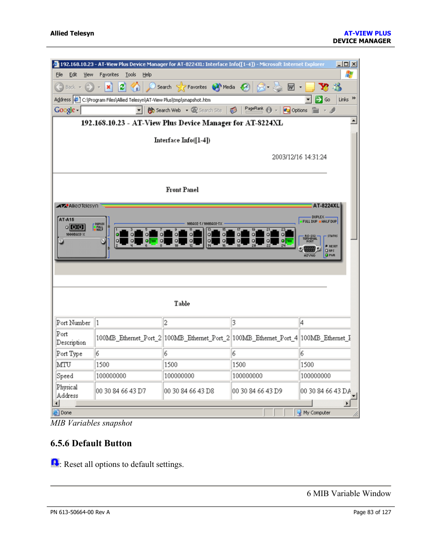Click the Print icon

click(277, 87)
